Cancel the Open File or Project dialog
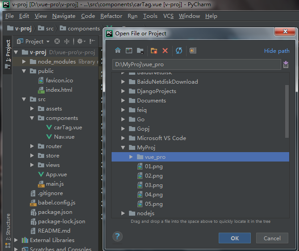 point(272,238)
